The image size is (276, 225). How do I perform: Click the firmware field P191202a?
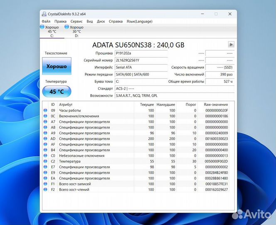click(141, 53)
